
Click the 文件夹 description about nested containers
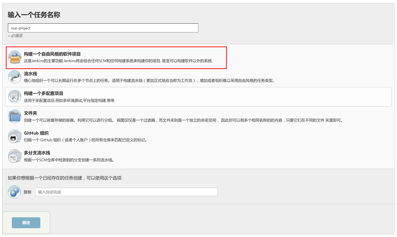pyautogui.click(x=183, y=120)
